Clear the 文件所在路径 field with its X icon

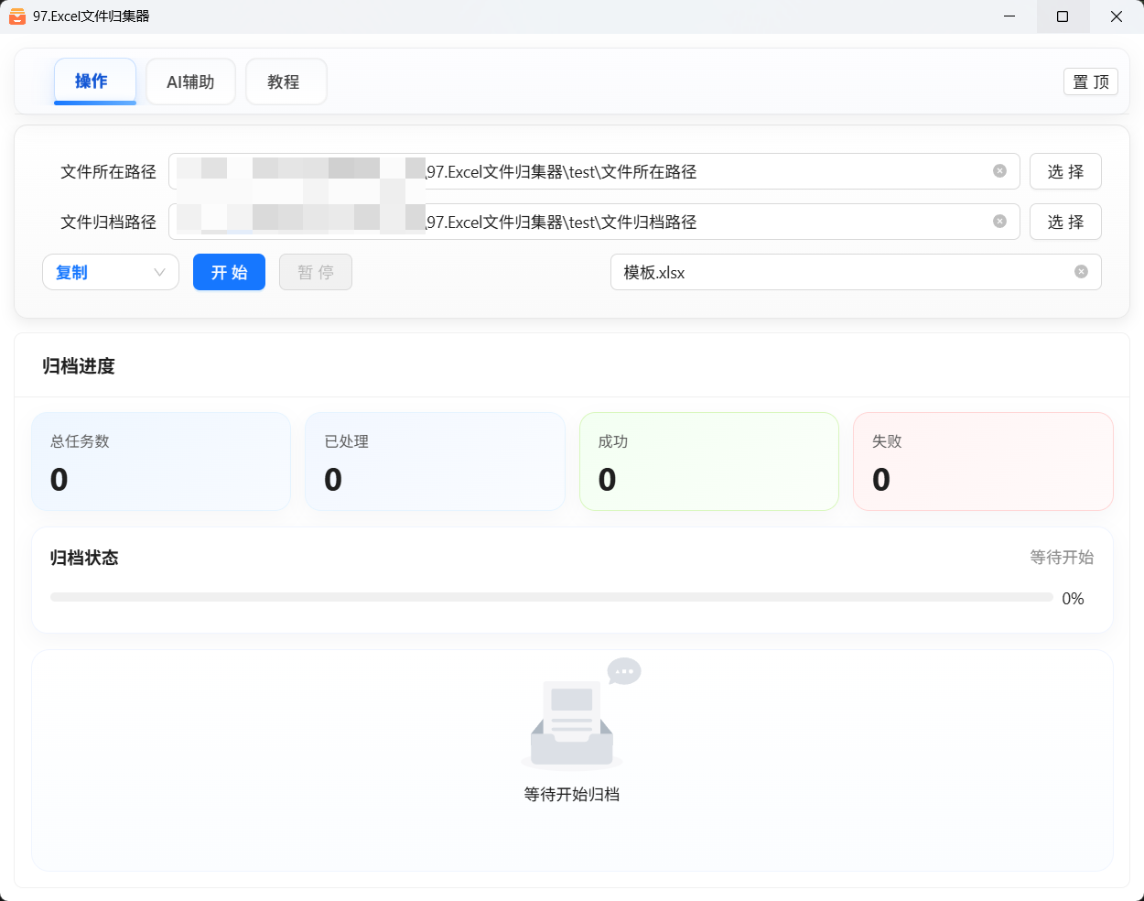point(999,171)
